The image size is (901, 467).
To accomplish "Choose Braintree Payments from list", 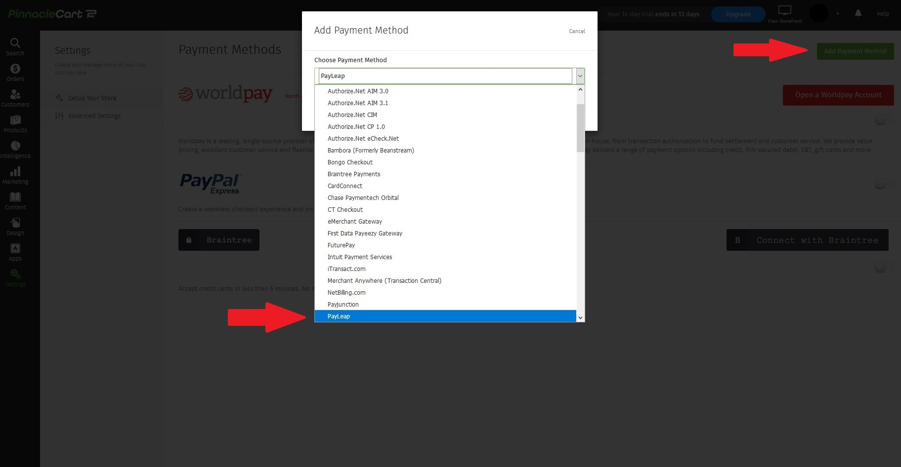I will click(445, 174).
